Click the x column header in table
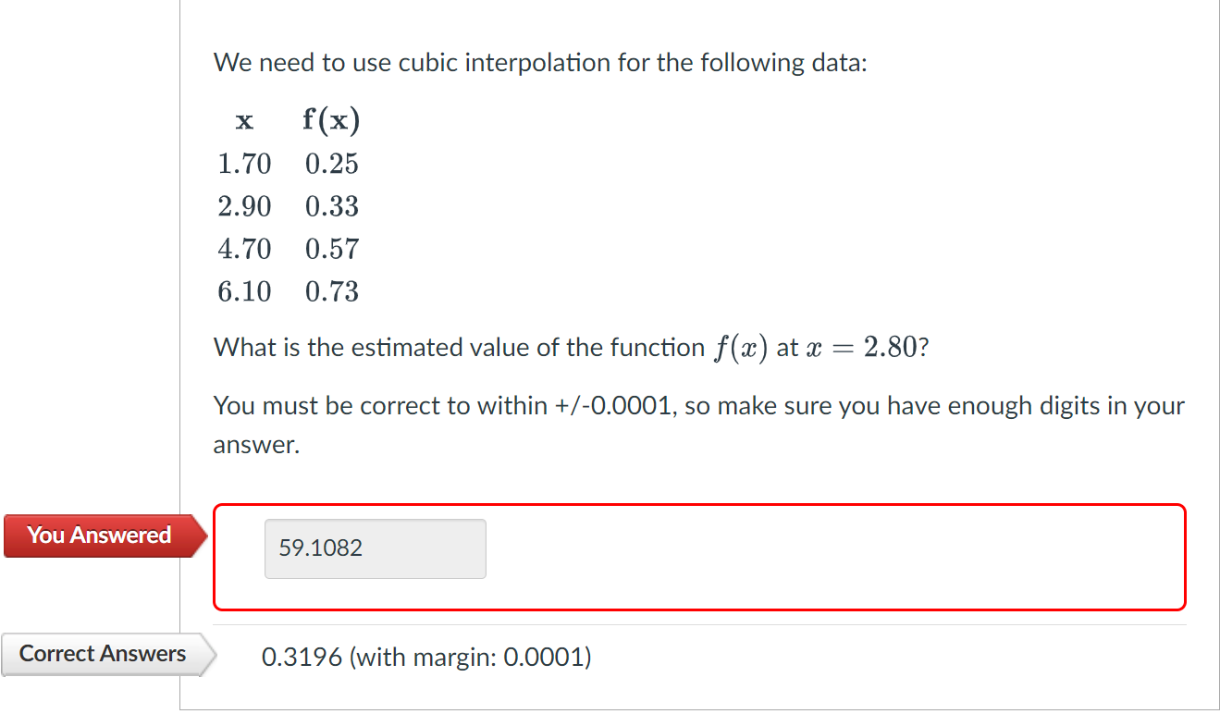Image resolution: width=1220 pixels, height=714 pixels. coord(244,120)
